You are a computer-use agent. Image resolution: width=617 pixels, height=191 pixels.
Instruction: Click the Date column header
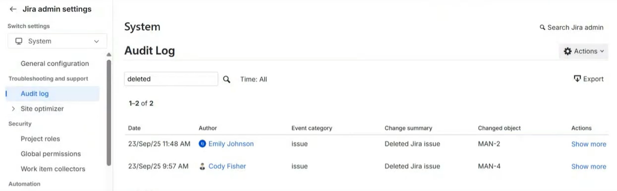(134, 128)
